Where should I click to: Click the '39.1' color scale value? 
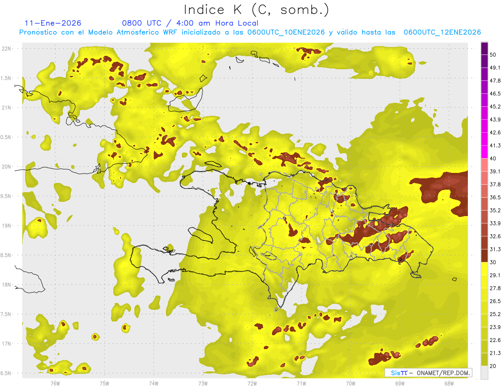[495, 172]
